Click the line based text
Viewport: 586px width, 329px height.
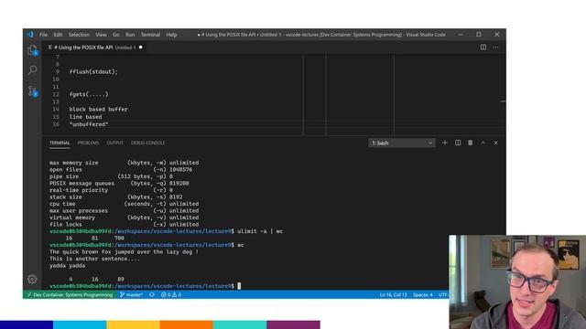point(85,117)
